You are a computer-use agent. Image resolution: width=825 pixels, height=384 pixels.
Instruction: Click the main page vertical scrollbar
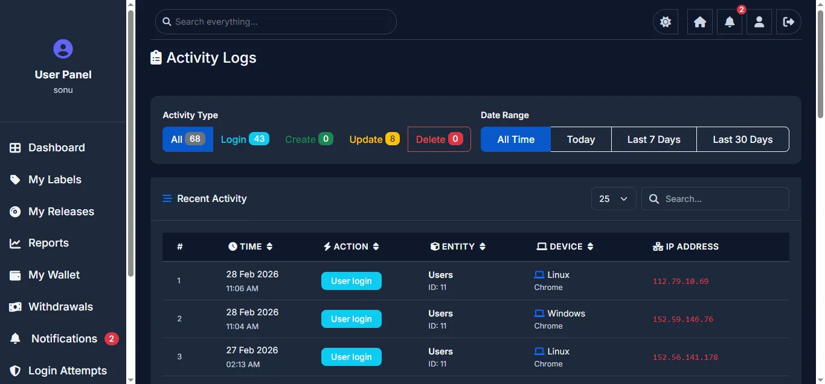820,63
